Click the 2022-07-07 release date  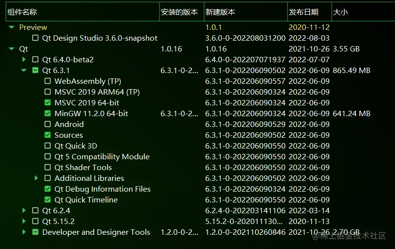[309, 60]
